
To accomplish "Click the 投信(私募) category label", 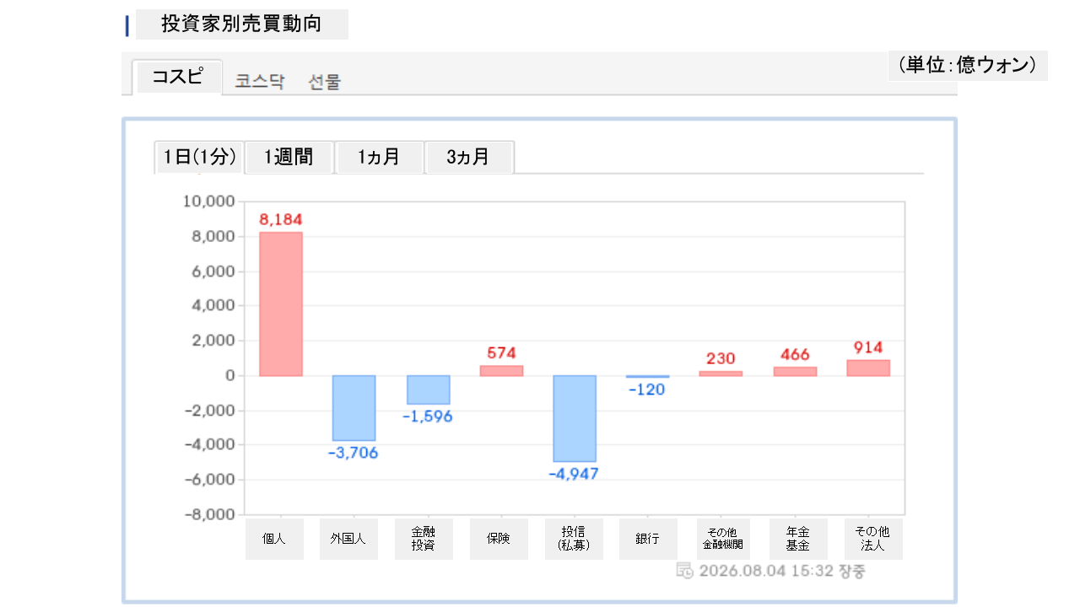I will [x=574, y=539].
